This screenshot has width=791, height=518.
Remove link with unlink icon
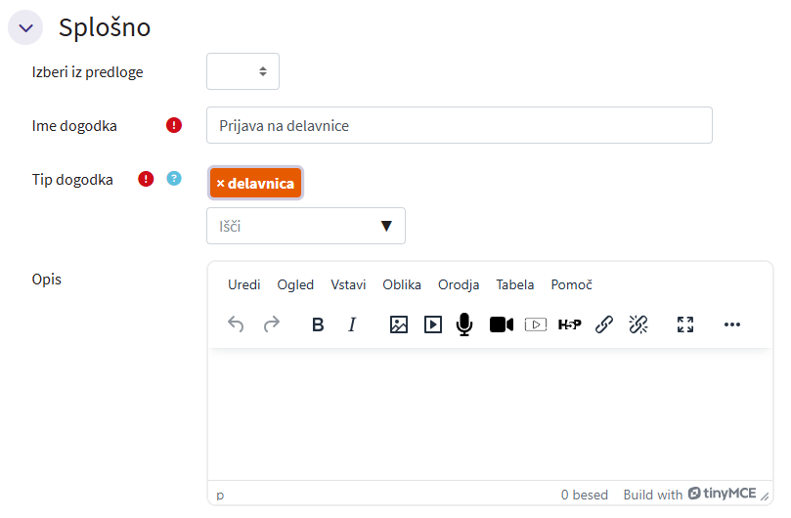coord(638,324)
